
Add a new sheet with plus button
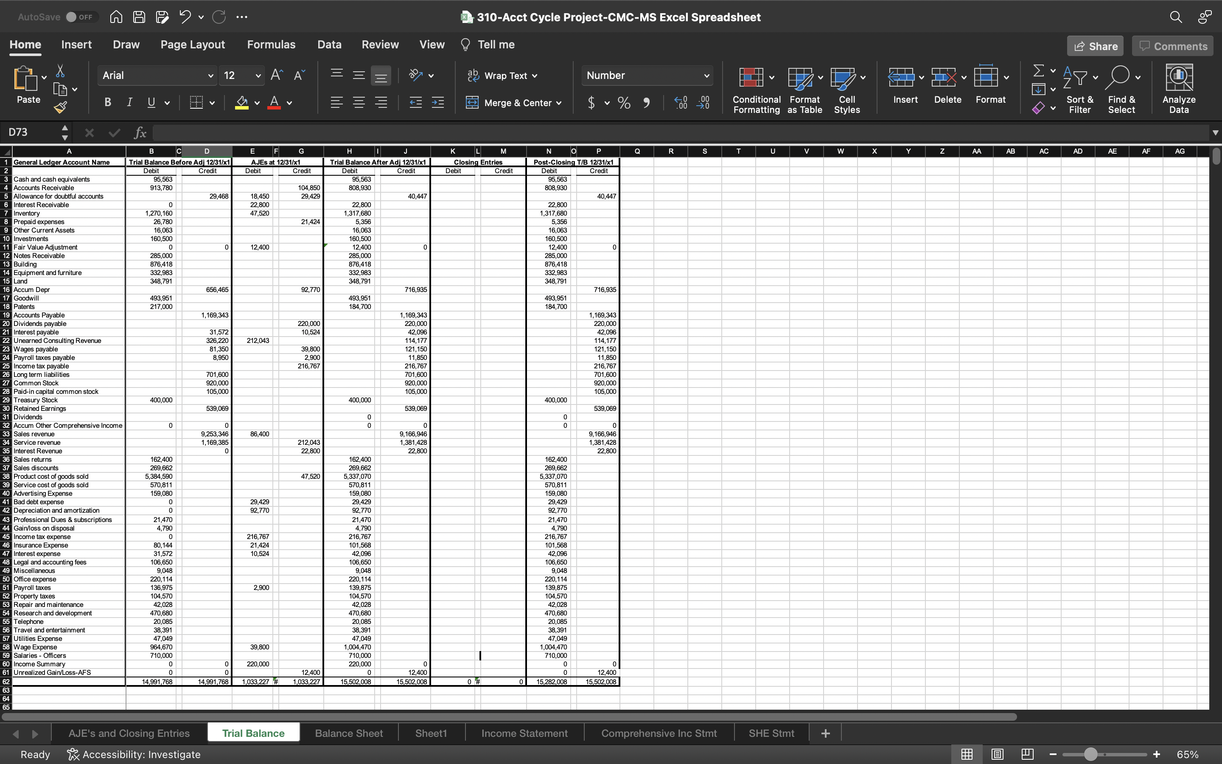[x=826, y=733]
